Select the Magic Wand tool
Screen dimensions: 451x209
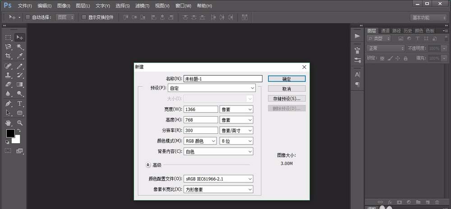tap(20, 47)
